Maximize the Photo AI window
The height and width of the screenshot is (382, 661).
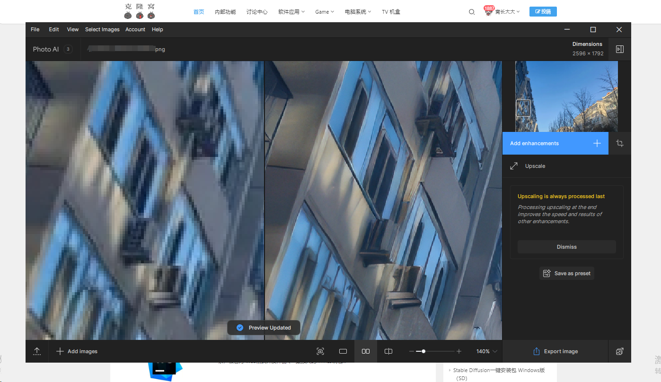coord(593,29)
